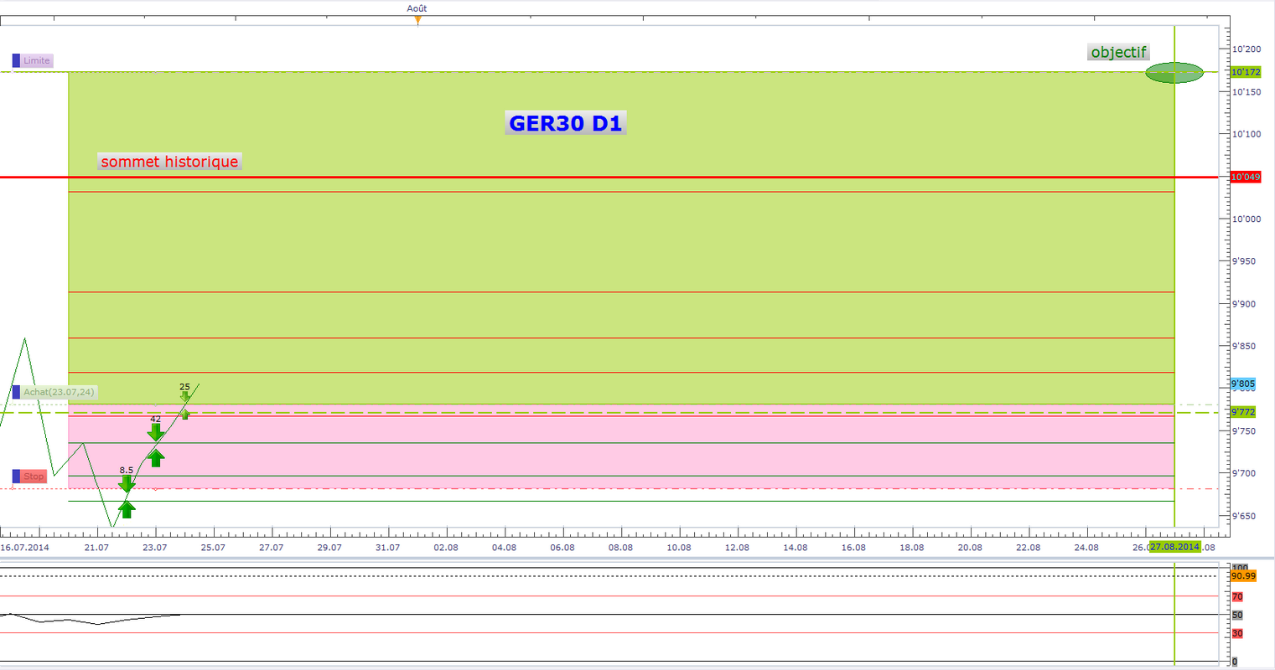
Task: Click the 31.07 date on time axis
Action: click(388, 548)
